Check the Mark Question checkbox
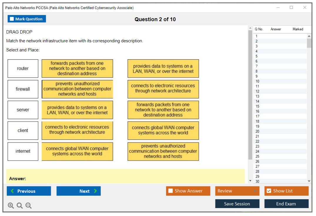 coord(12,19)
